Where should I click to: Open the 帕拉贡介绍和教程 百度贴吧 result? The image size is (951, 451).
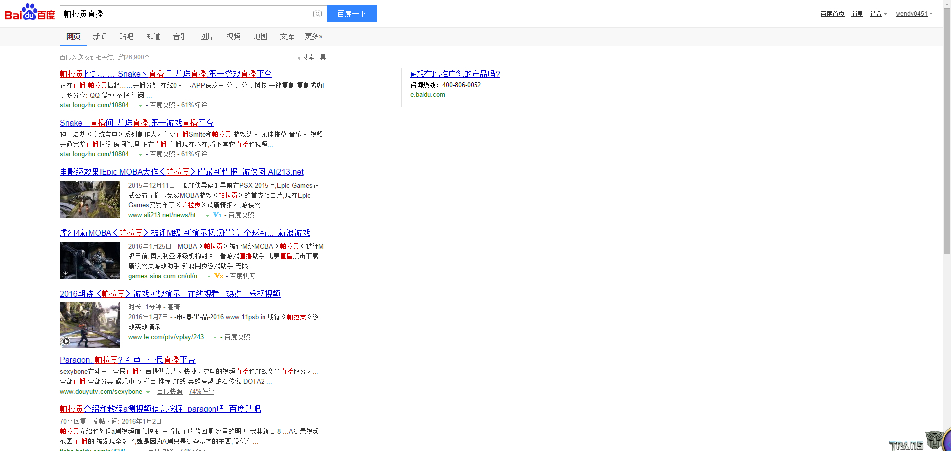[x=160, y=409]
